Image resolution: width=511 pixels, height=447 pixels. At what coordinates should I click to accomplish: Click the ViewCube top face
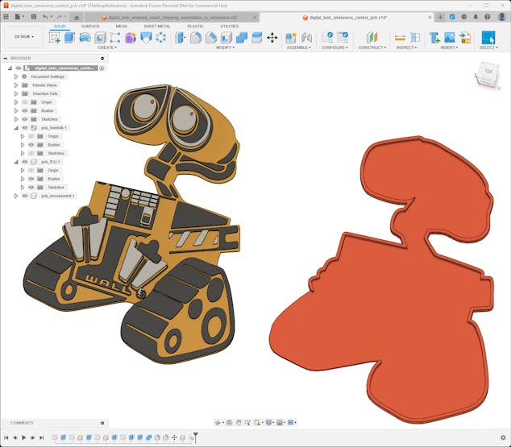(x=488, y=72)
